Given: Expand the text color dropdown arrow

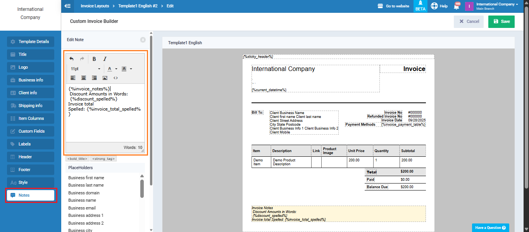Looking at the screenshot, I should 116,69.
